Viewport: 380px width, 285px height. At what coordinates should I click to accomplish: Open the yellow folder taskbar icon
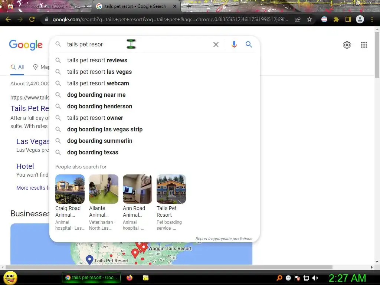145,278
